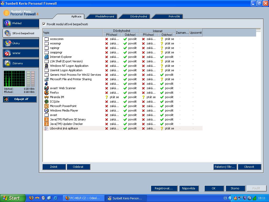Click the Odpojit síť button
The image size is (269, 202).
(21, 99)
